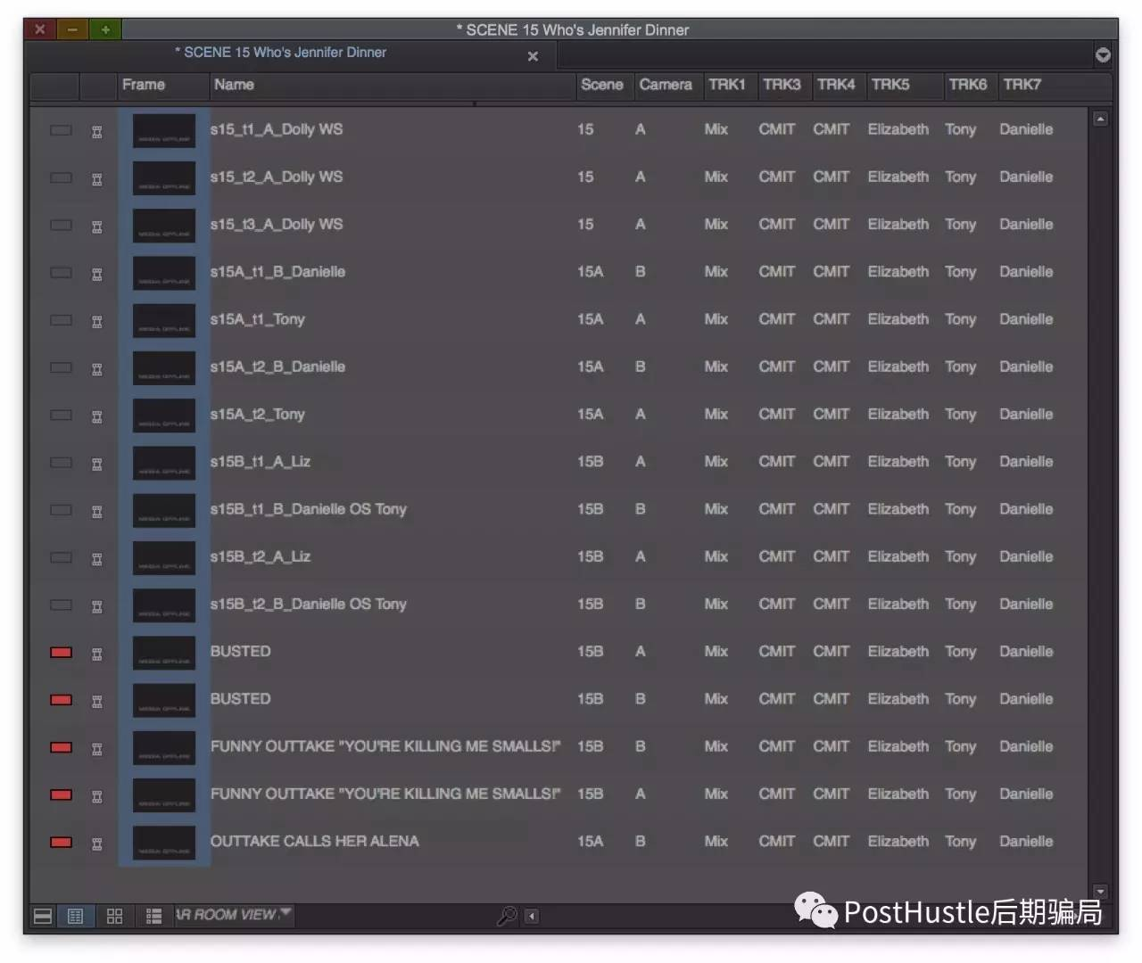
Task: Click red color swatch for BUSTED camera B
Action: 61,700
